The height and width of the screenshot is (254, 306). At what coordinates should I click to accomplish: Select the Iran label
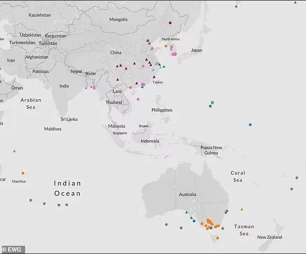(x=11, y=60)
